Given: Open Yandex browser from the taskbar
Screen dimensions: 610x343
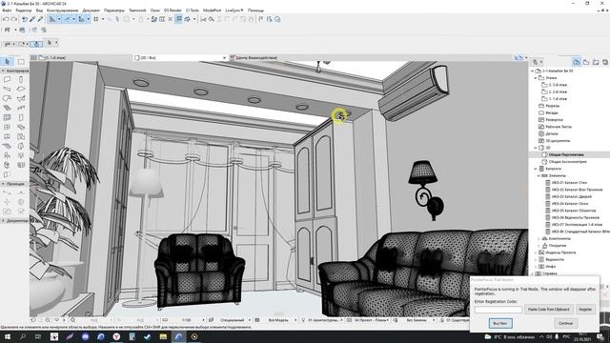Looking at the screenshot, I should pyautogui.click(x=116, y=336).
